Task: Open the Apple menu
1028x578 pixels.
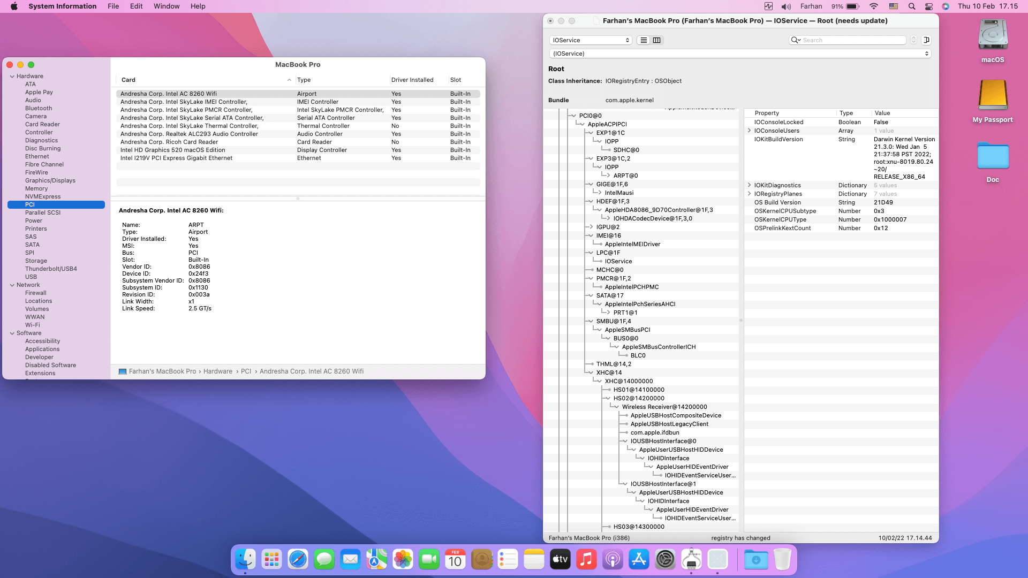Action: click(x=14, y=6)
